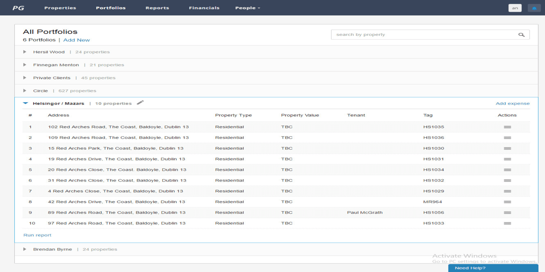Open notifications bell in top bar

(x=534, y=8)
